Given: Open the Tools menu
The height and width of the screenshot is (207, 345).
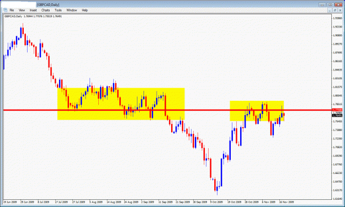Looking at the screenshot, I should 58,10.
